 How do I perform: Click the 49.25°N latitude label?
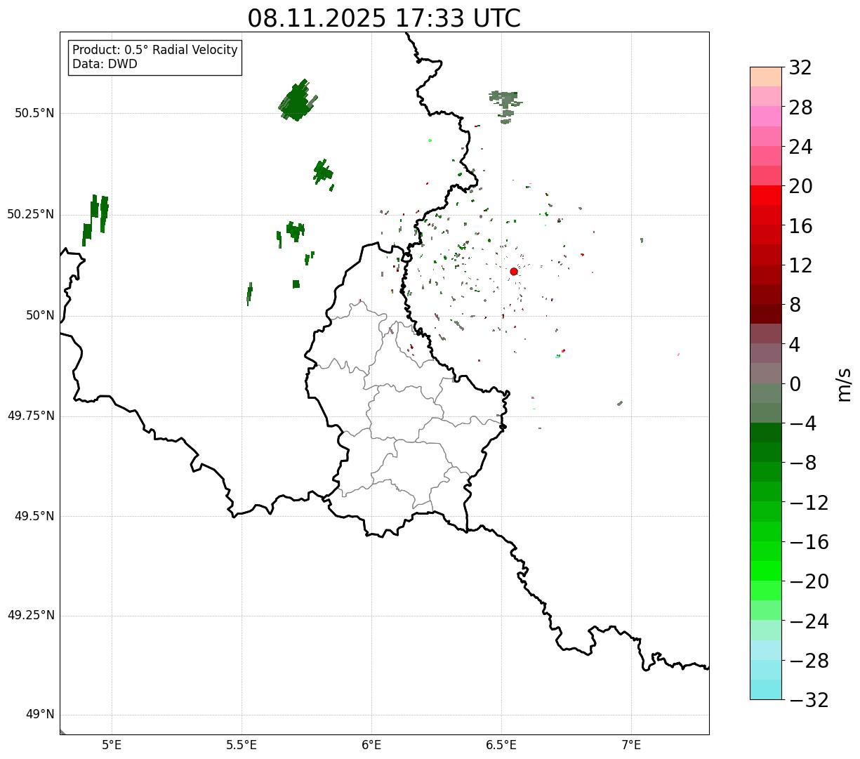(30, 615)
